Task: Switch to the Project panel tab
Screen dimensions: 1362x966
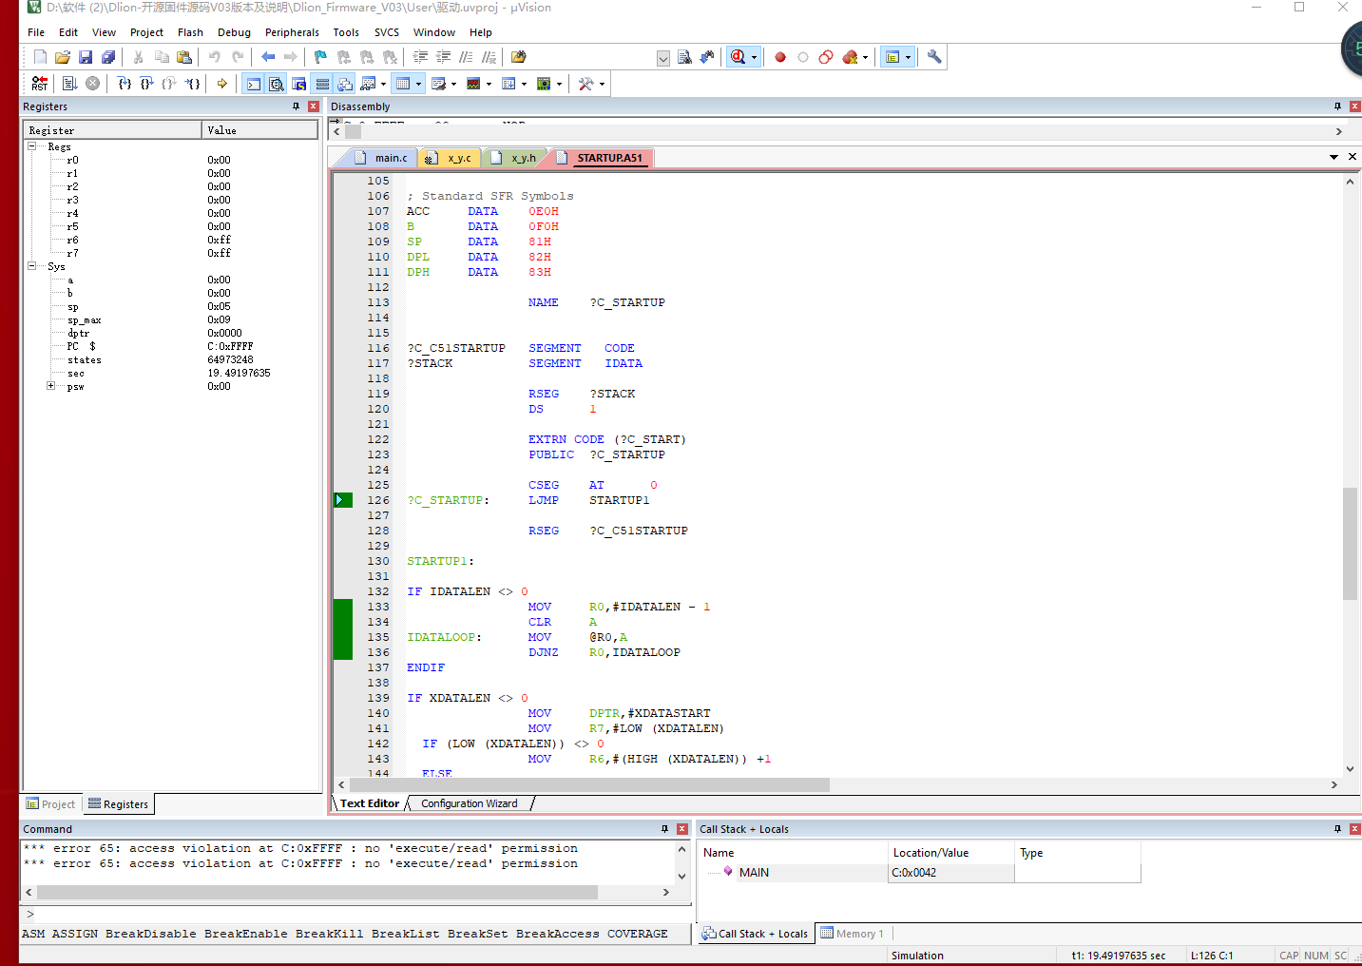Action: [x=51, y=804]
